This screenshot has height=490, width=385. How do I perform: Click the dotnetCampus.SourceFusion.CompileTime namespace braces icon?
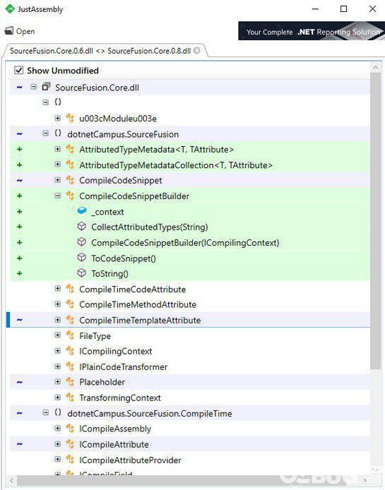click(x=58, y=412)
